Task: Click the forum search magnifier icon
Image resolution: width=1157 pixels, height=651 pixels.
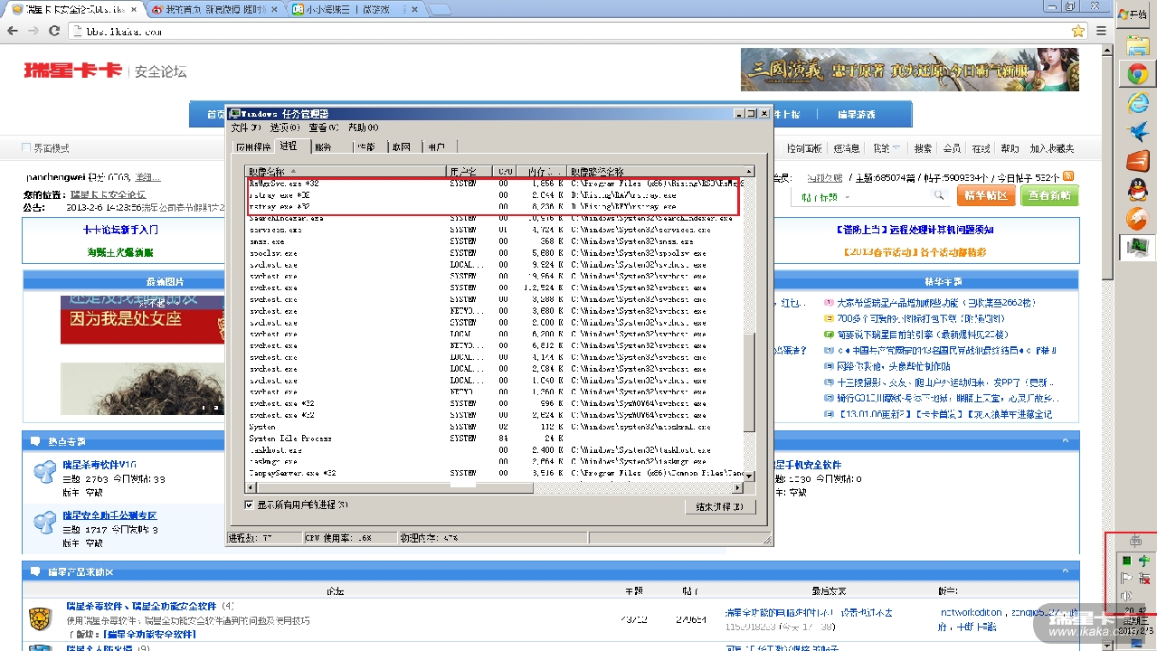Action: click(939, 195)
